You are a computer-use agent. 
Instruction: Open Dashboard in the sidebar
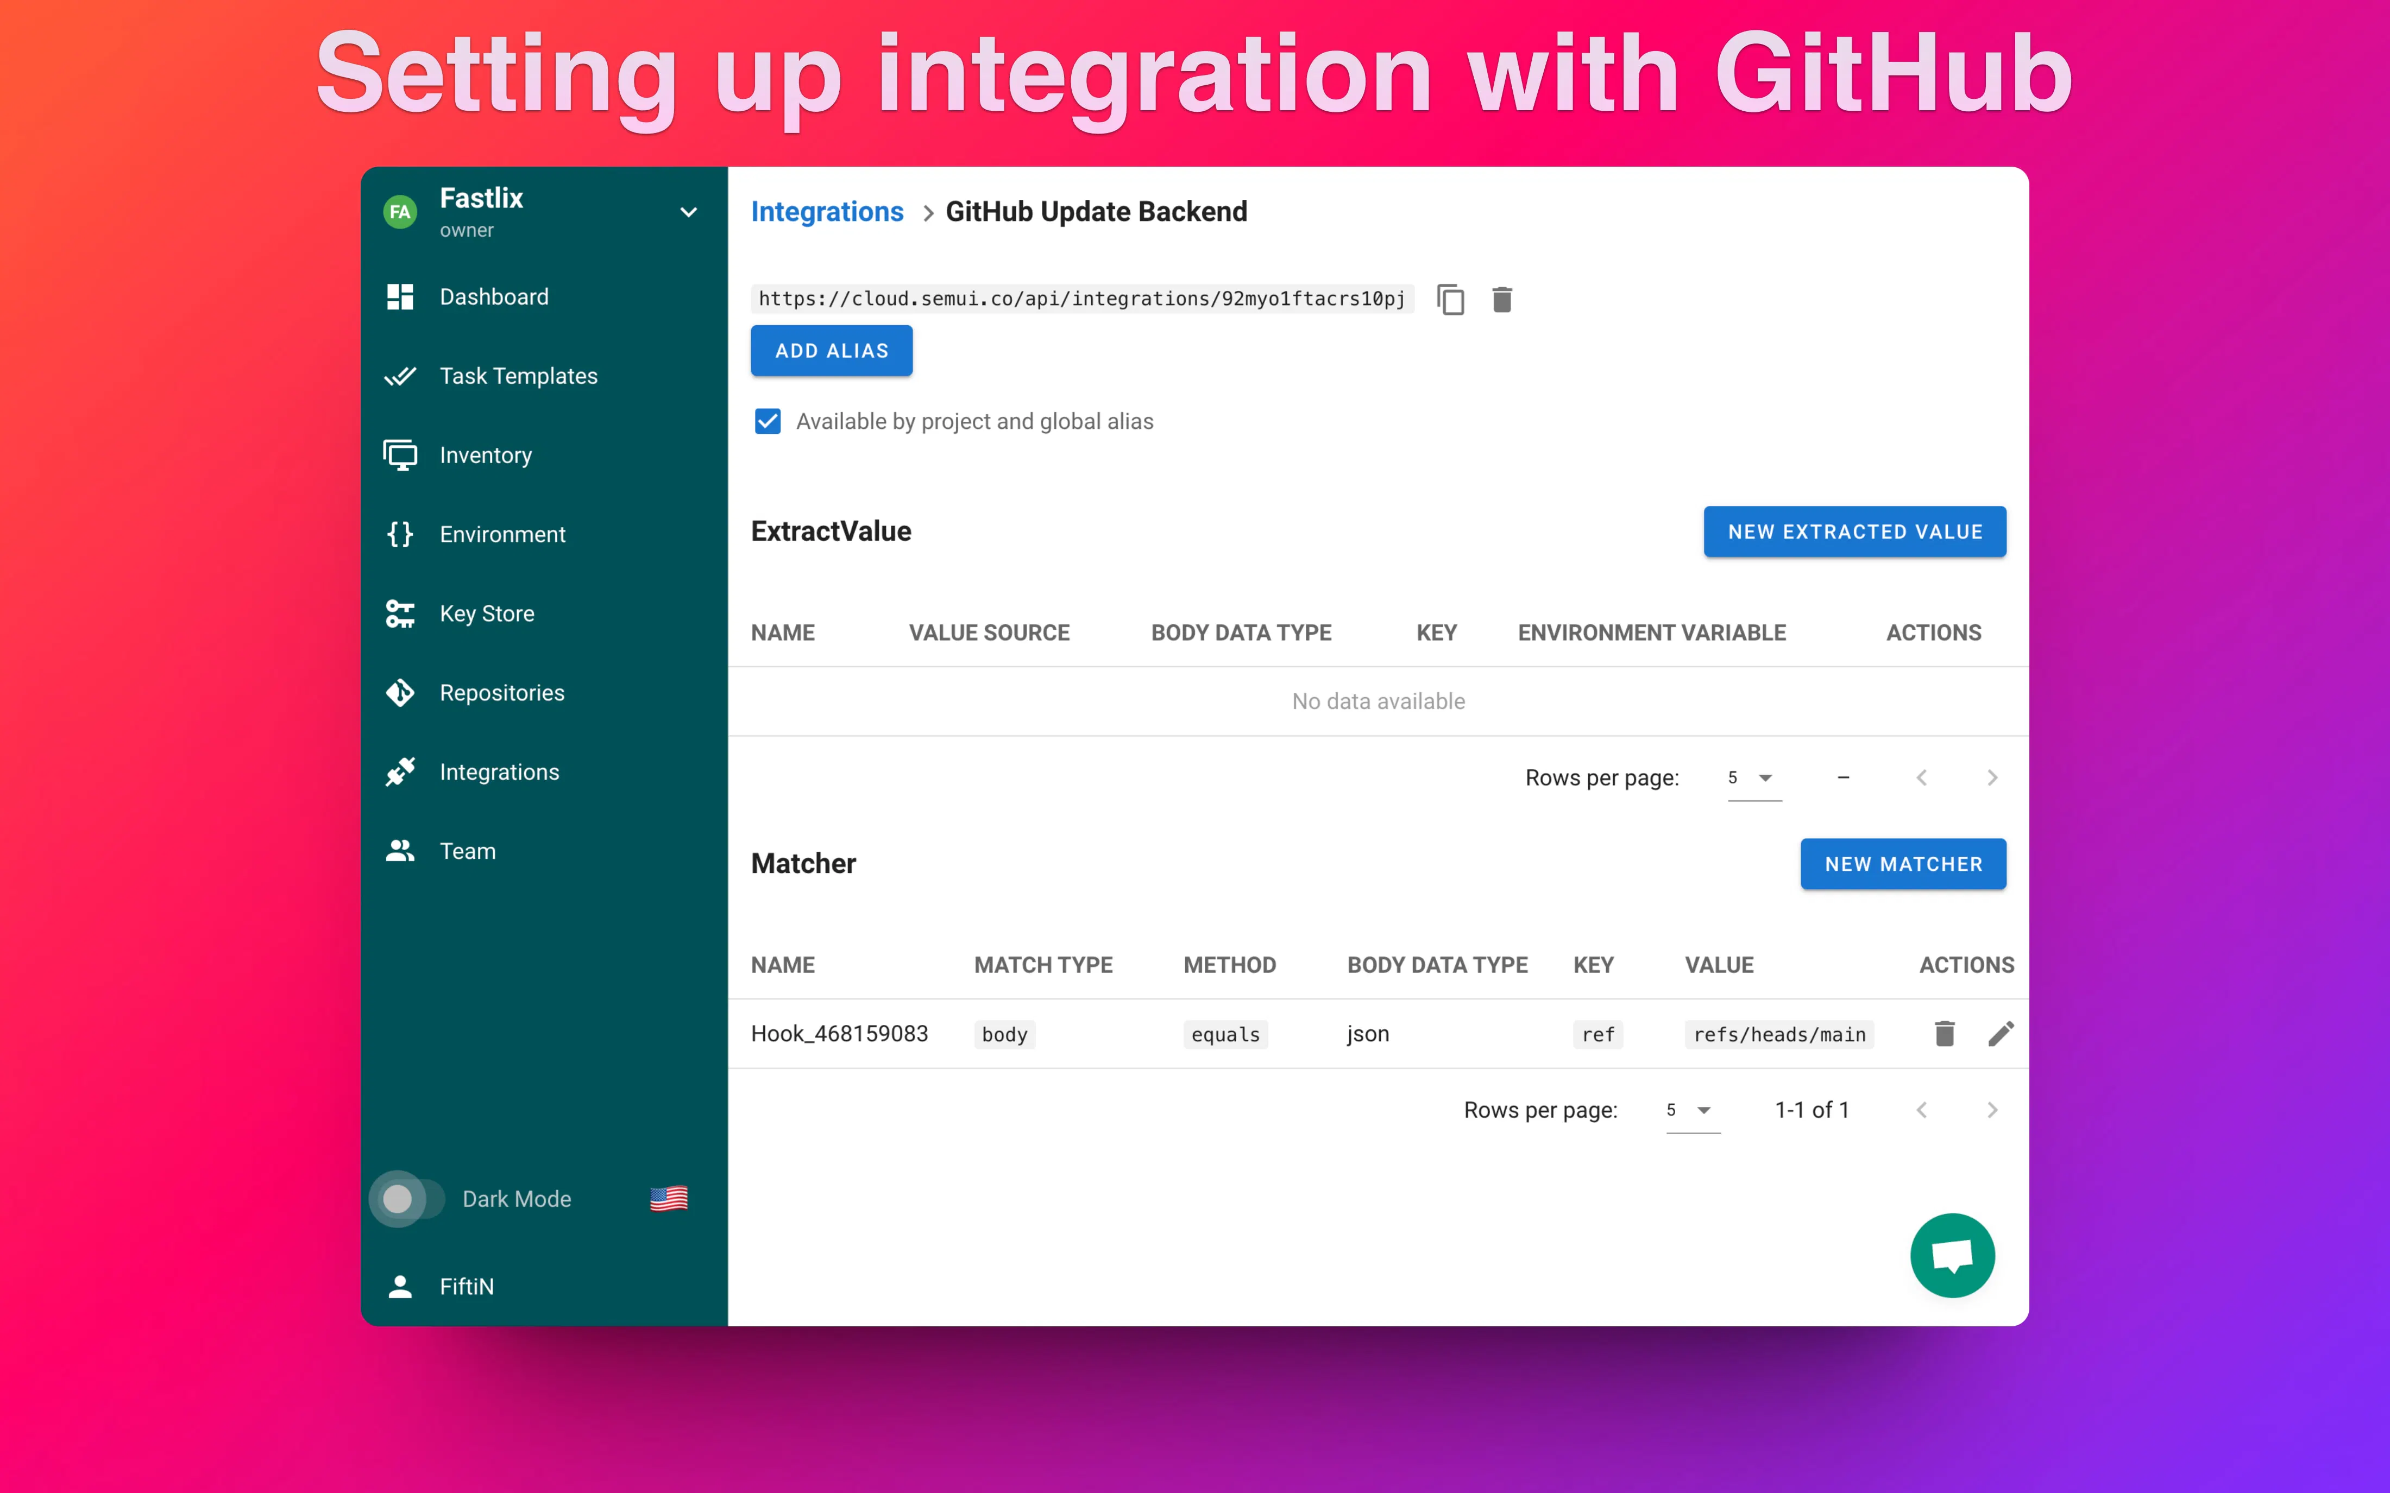(x=544, y=296)
